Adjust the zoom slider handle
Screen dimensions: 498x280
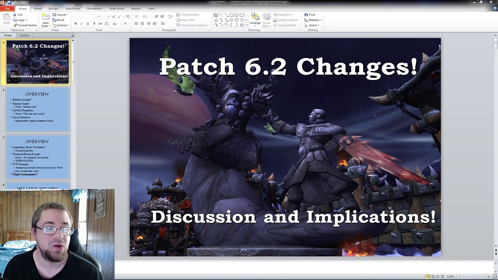(474, 276)
